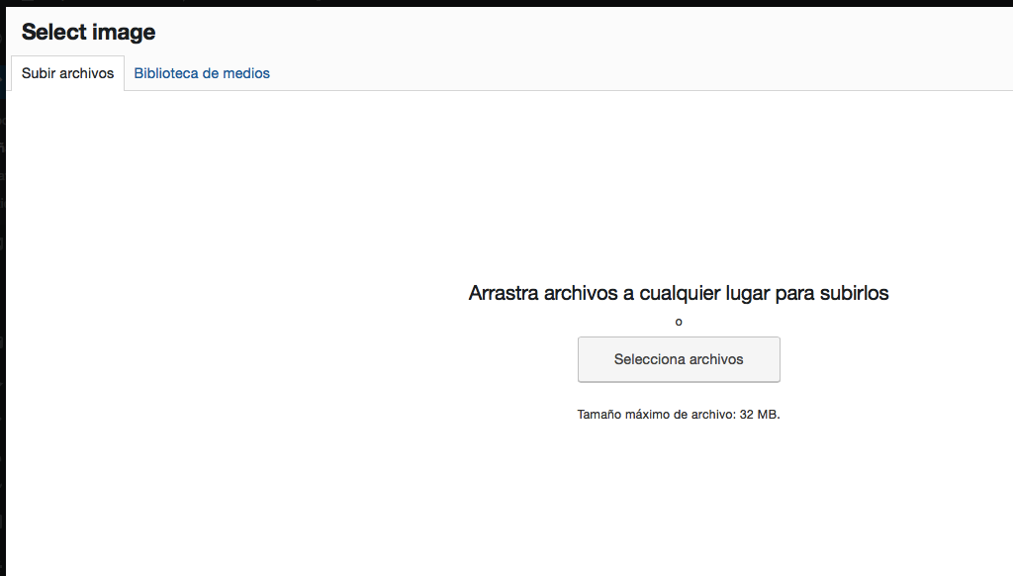
Task: Click below the Selecciona archivos button
Action: point(679,391)
